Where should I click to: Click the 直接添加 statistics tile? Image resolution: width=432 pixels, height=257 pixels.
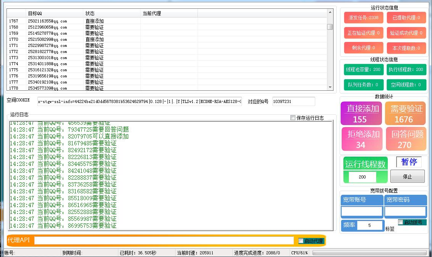click(361, 114)
